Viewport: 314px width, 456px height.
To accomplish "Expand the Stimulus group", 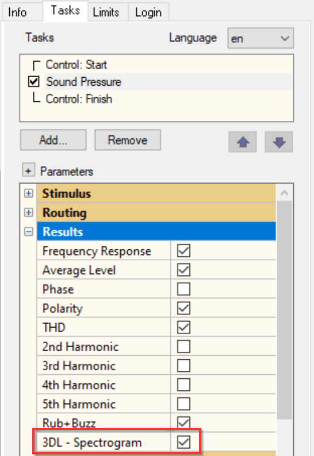I will pyautogui.click(x=28, y=193).
